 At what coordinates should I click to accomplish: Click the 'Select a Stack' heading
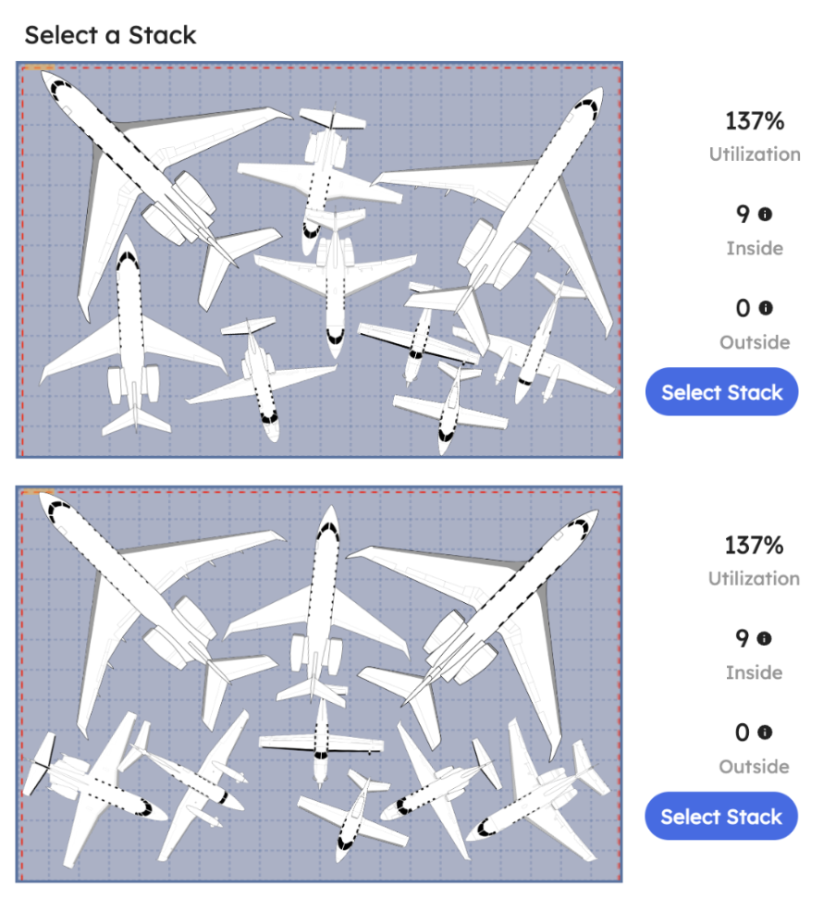click(x=111, y=35)
